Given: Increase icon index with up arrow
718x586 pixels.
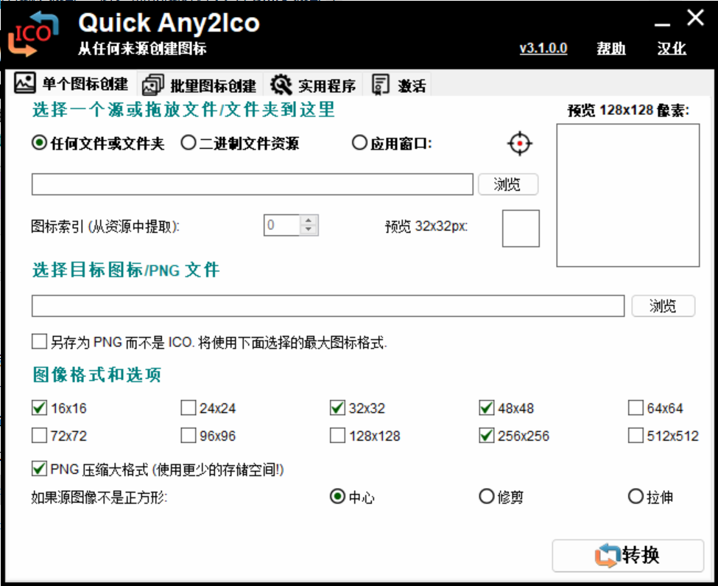Looking at the screenshot, I should [309, 220].
